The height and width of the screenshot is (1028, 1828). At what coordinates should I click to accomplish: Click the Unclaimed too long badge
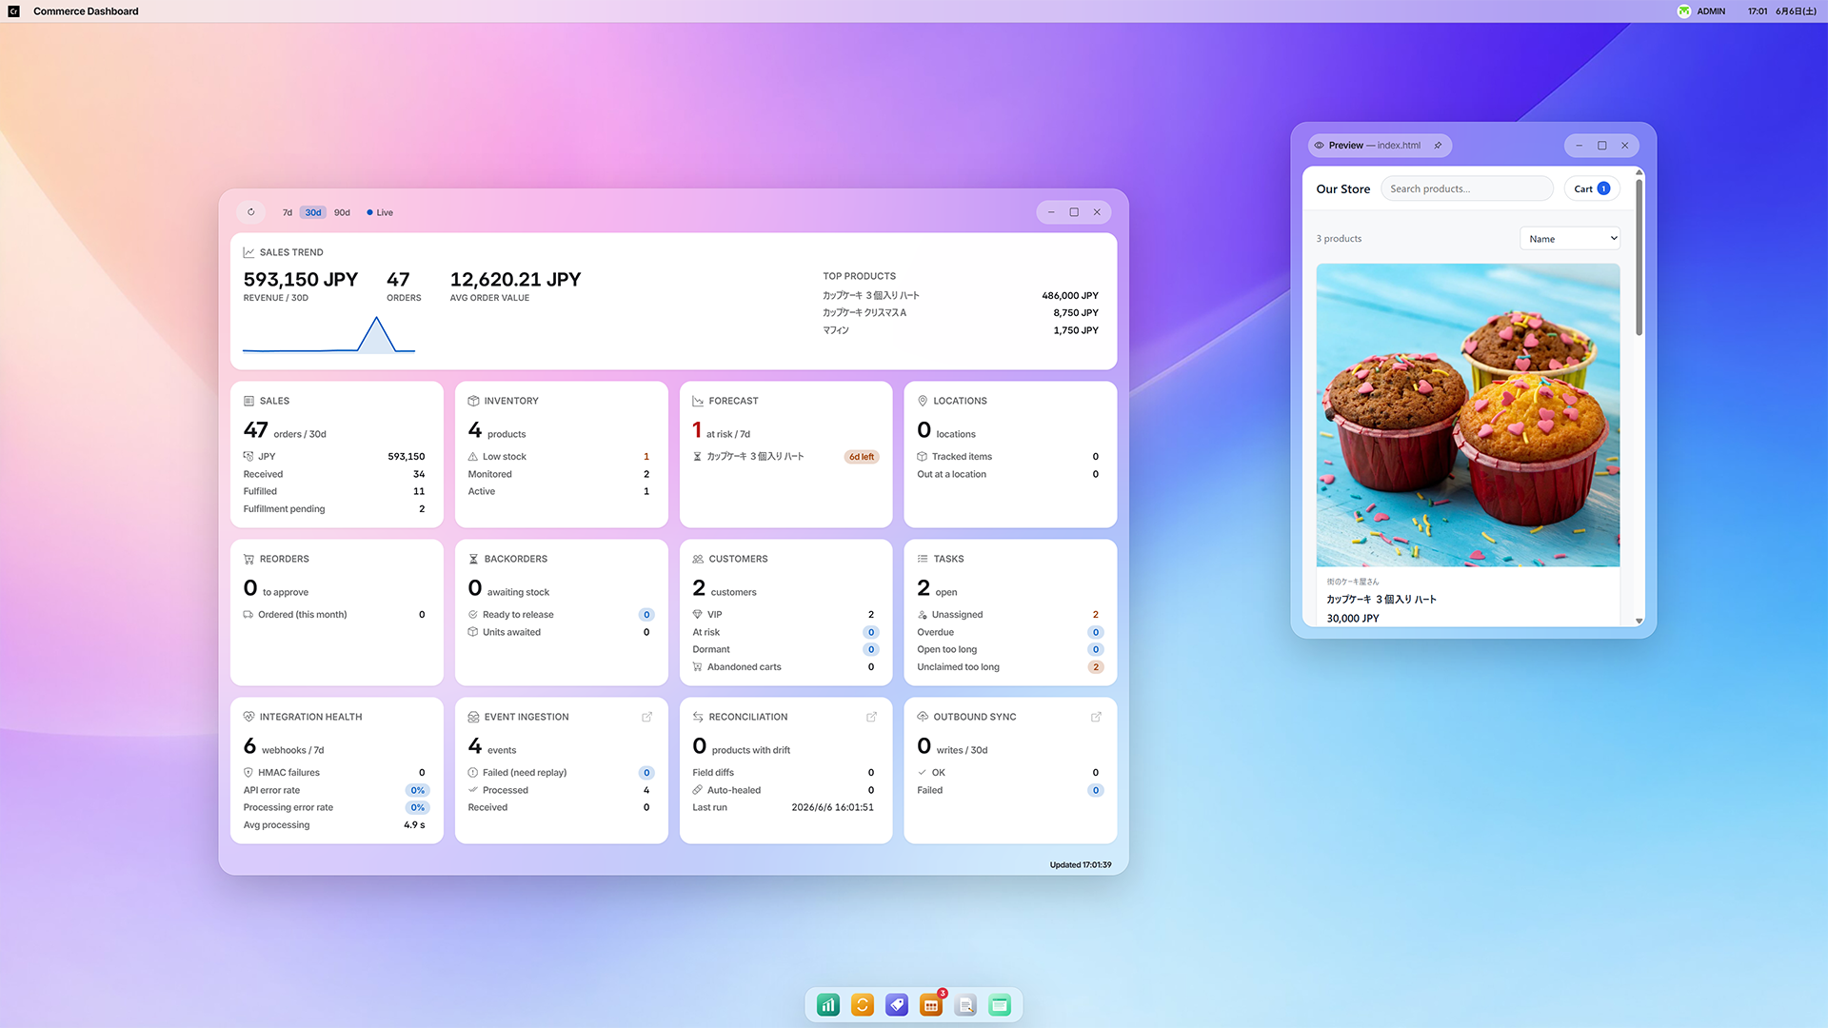click(1096, 667)
